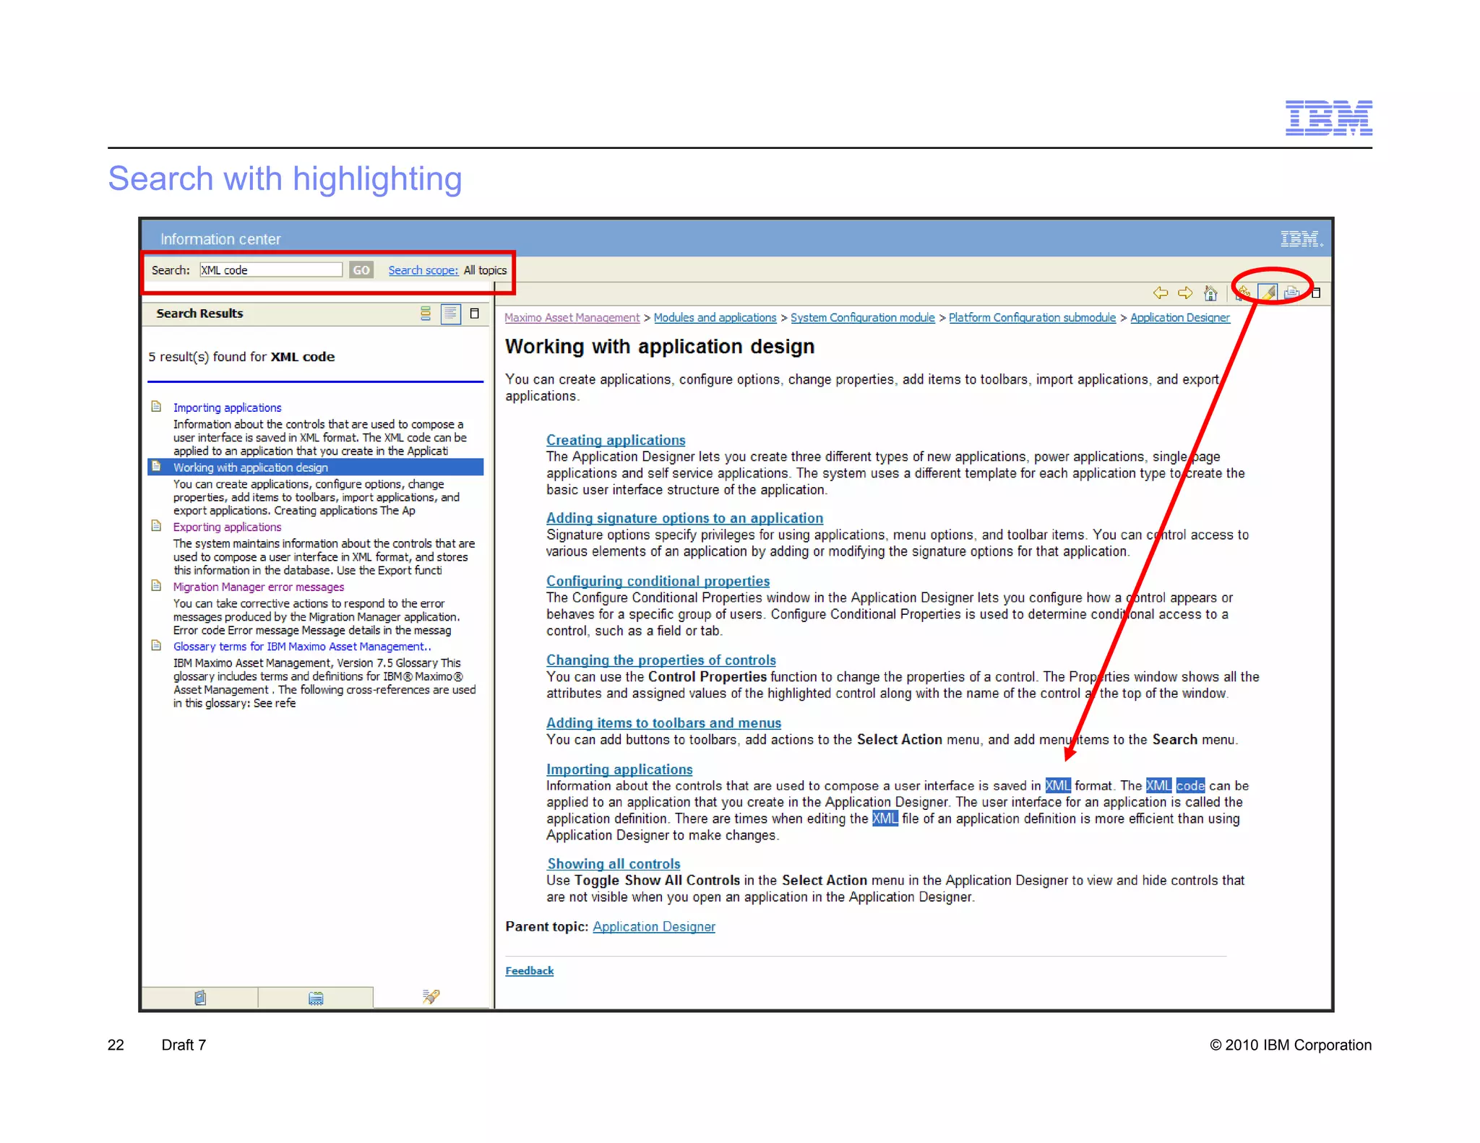The image size is (1480, 1143).
Task: Click Exporting applications result document icon
Action: tap(156, 526)
